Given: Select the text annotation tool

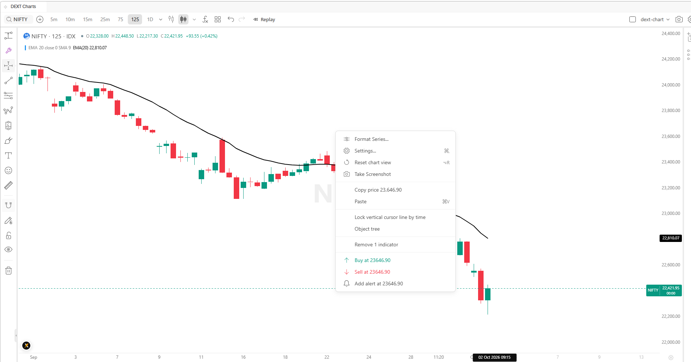Looking at the screenshot, I should coord(8,155).
